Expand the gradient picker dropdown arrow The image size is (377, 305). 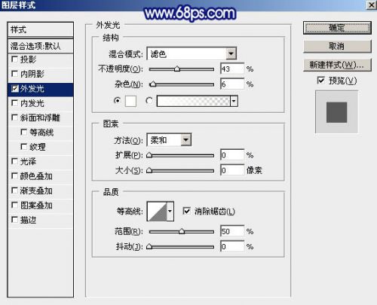point(234,101)
